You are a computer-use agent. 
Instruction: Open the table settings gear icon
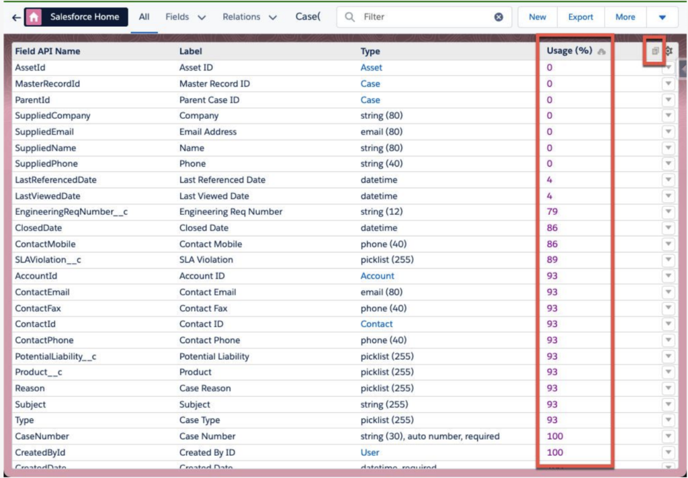coord(669,51)
